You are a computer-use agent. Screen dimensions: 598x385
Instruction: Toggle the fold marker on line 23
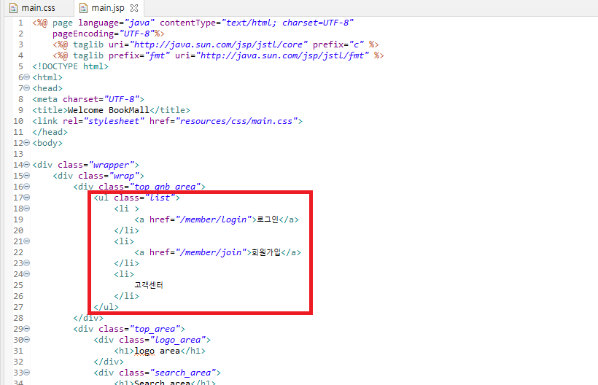click(27, 263)
